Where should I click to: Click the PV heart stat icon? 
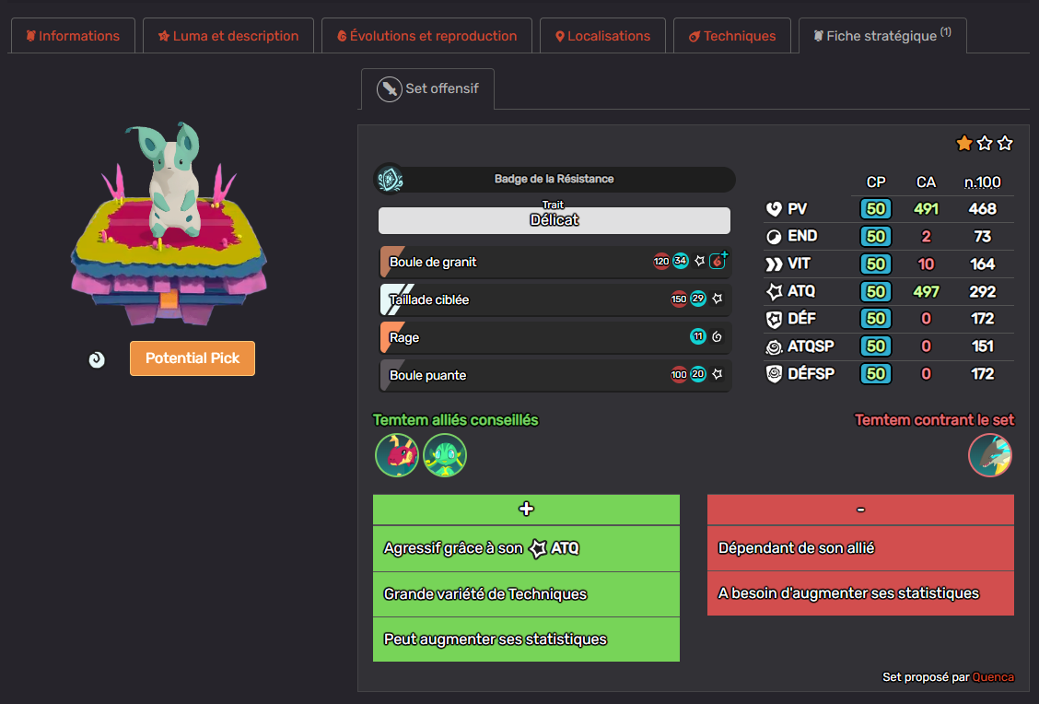pos(774,209)
